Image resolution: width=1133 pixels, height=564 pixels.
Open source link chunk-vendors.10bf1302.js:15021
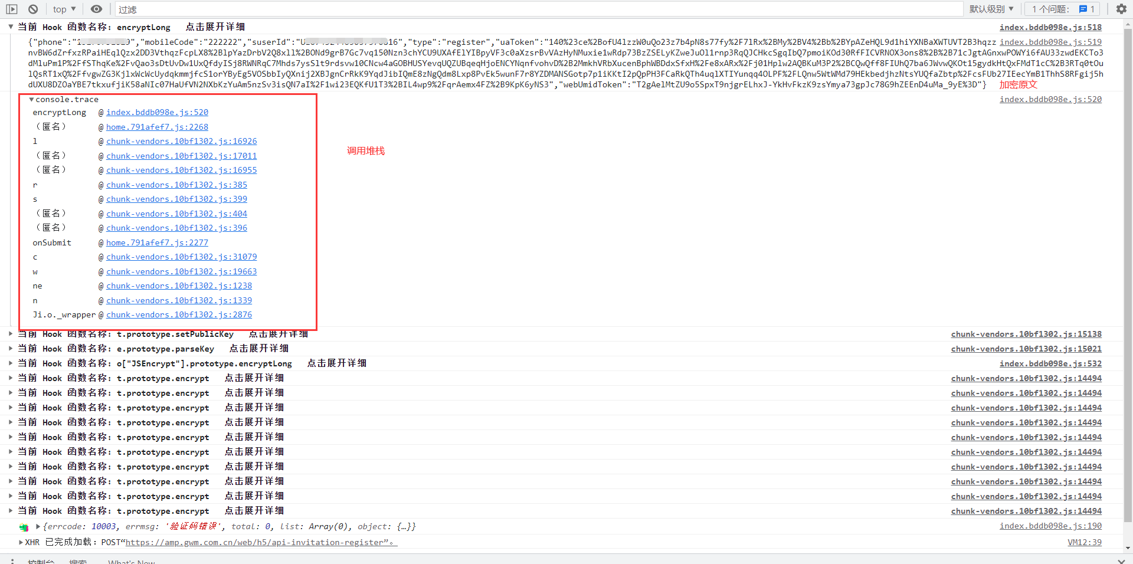click(x=1026, y=349)
